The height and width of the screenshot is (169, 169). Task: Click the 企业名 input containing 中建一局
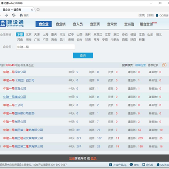pyautogui.click(x=46, y=47)
